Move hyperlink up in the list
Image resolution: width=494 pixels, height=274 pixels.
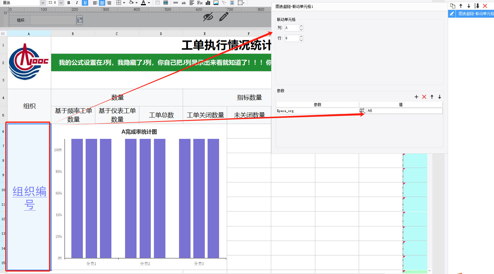(461, 6)
